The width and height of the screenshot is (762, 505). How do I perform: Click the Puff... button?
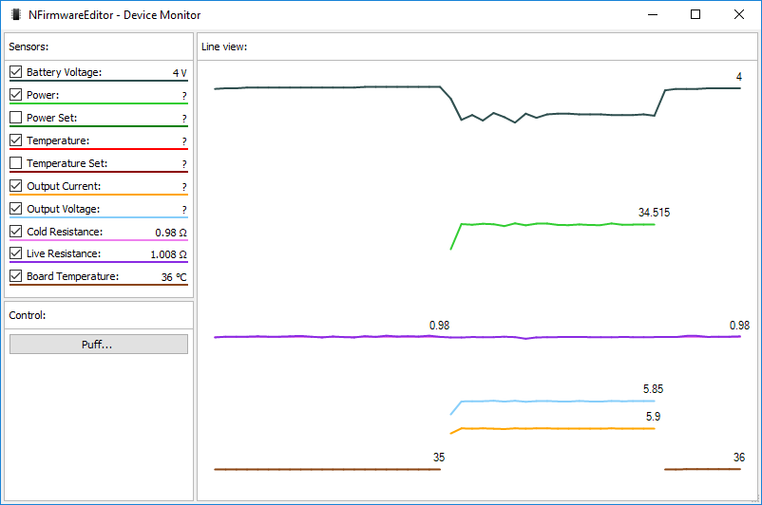click(99, 345)
